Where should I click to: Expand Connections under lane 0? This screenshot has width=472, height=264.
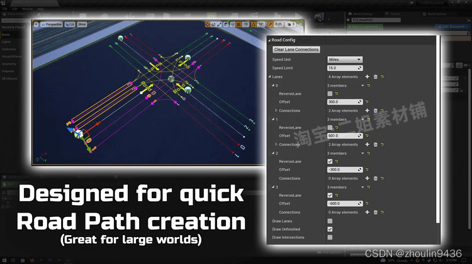tap(276, 111)
